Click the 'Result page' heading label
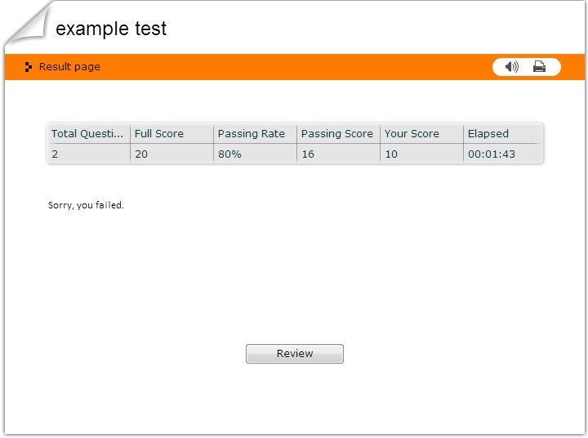Image resolution: width=588 pixels, height=438 pixels. tap(69, 67)
